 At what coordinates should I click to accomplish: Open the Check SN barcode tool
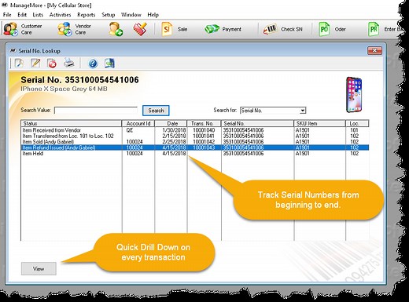[282, 29]
